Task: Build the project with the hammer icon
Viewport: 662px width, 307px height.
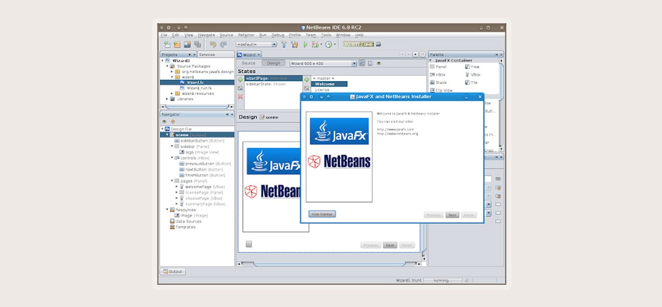Action: pos(284,44)
